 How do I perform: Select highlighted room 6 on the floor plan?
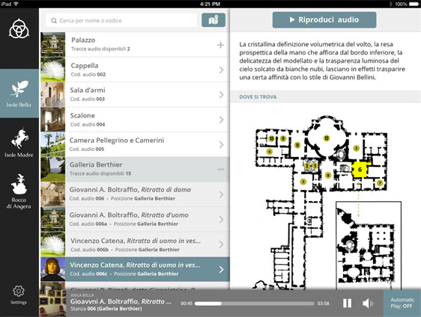click(x=360, y=170)
